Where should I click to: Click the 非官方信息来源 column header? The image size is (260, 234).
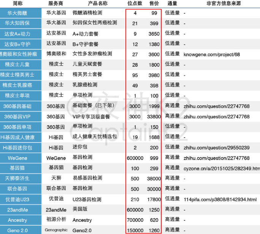[x=224, y=3]
